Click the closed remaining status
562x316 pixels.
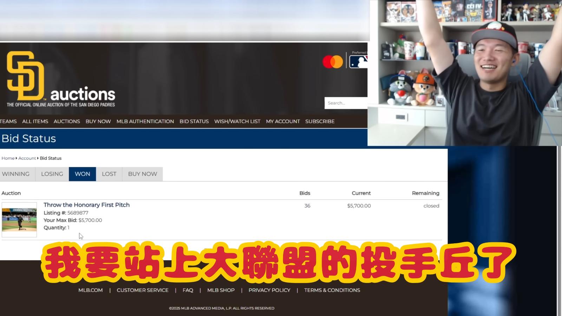point(431,206)
